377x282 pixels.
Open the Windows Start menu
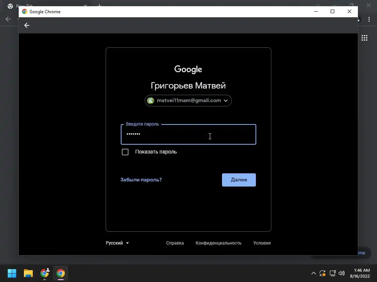pyautogui.click(x=12, y=273)
